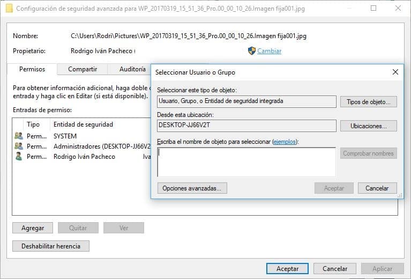Select the Rodrigo Iván Pacheco permission entry
This screenshot has width=411, height=279.
(82, 157)
